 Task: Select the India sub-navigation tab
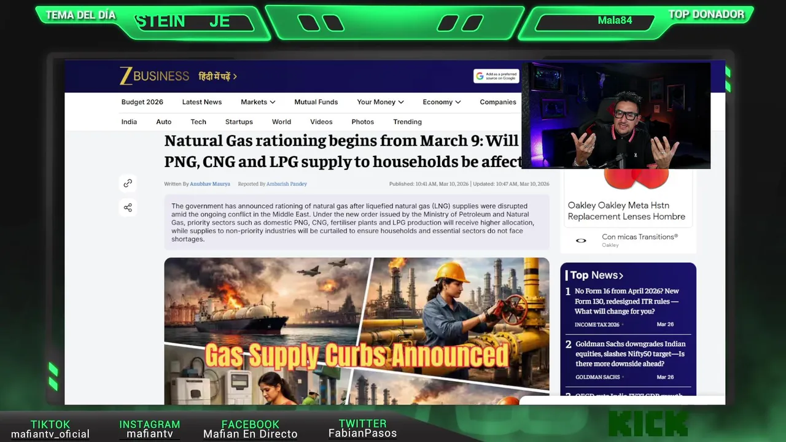129,122
